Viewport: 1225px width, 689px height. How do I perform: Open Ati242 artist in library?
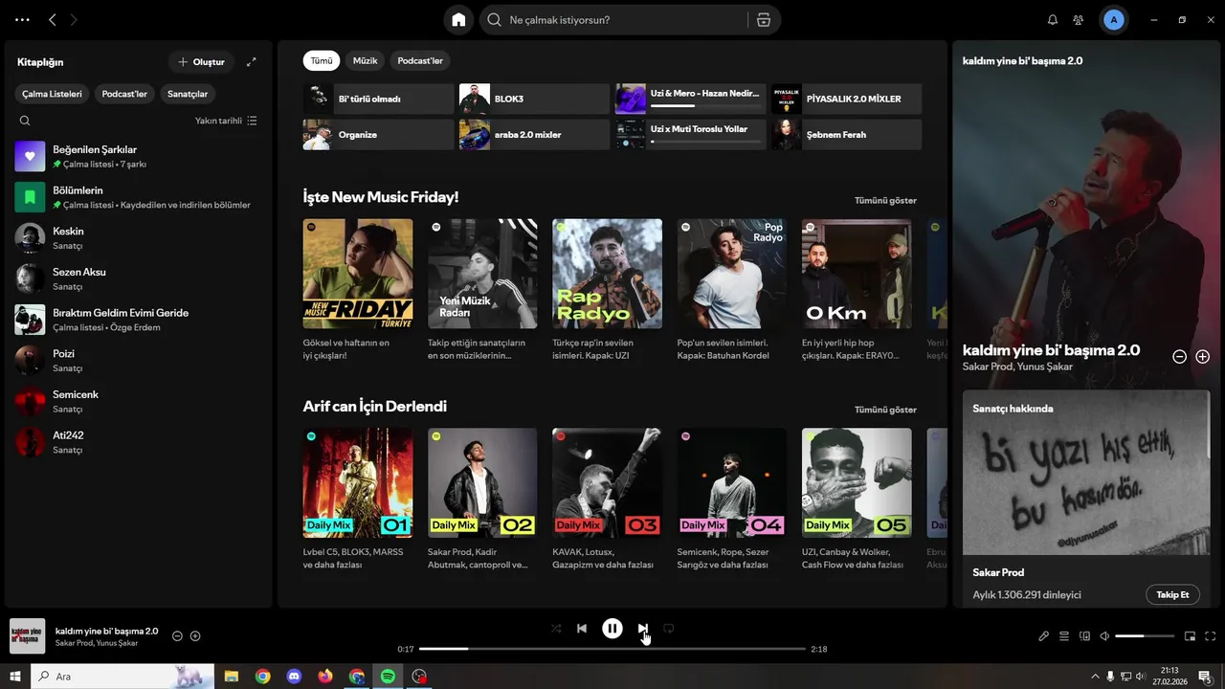[x=139, y=442]
